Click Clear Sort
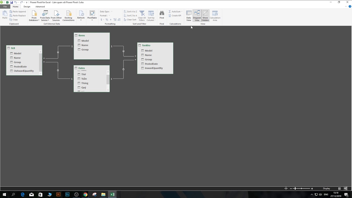352x198 pixels. (x=130, y=20)
